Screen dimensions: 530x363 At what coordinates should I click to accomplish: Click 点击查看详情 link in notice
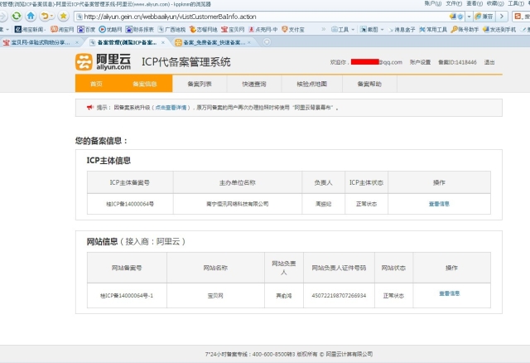[x=171, y=108]
